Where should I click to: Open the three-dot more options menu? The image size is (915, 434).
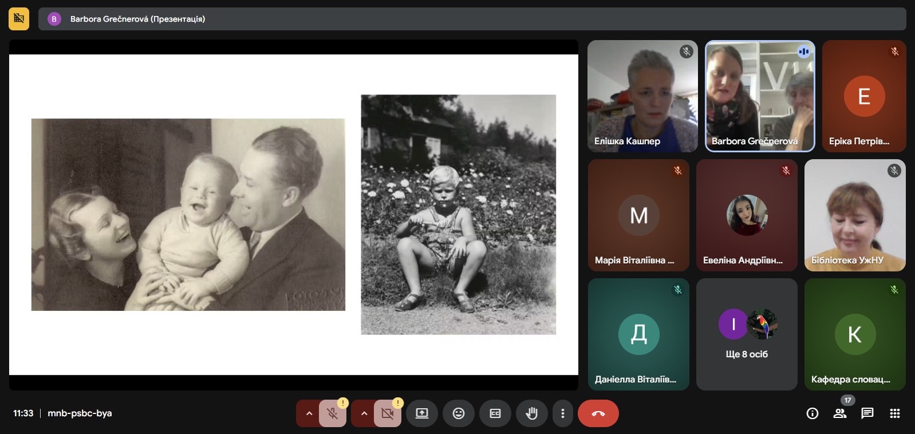562,413
